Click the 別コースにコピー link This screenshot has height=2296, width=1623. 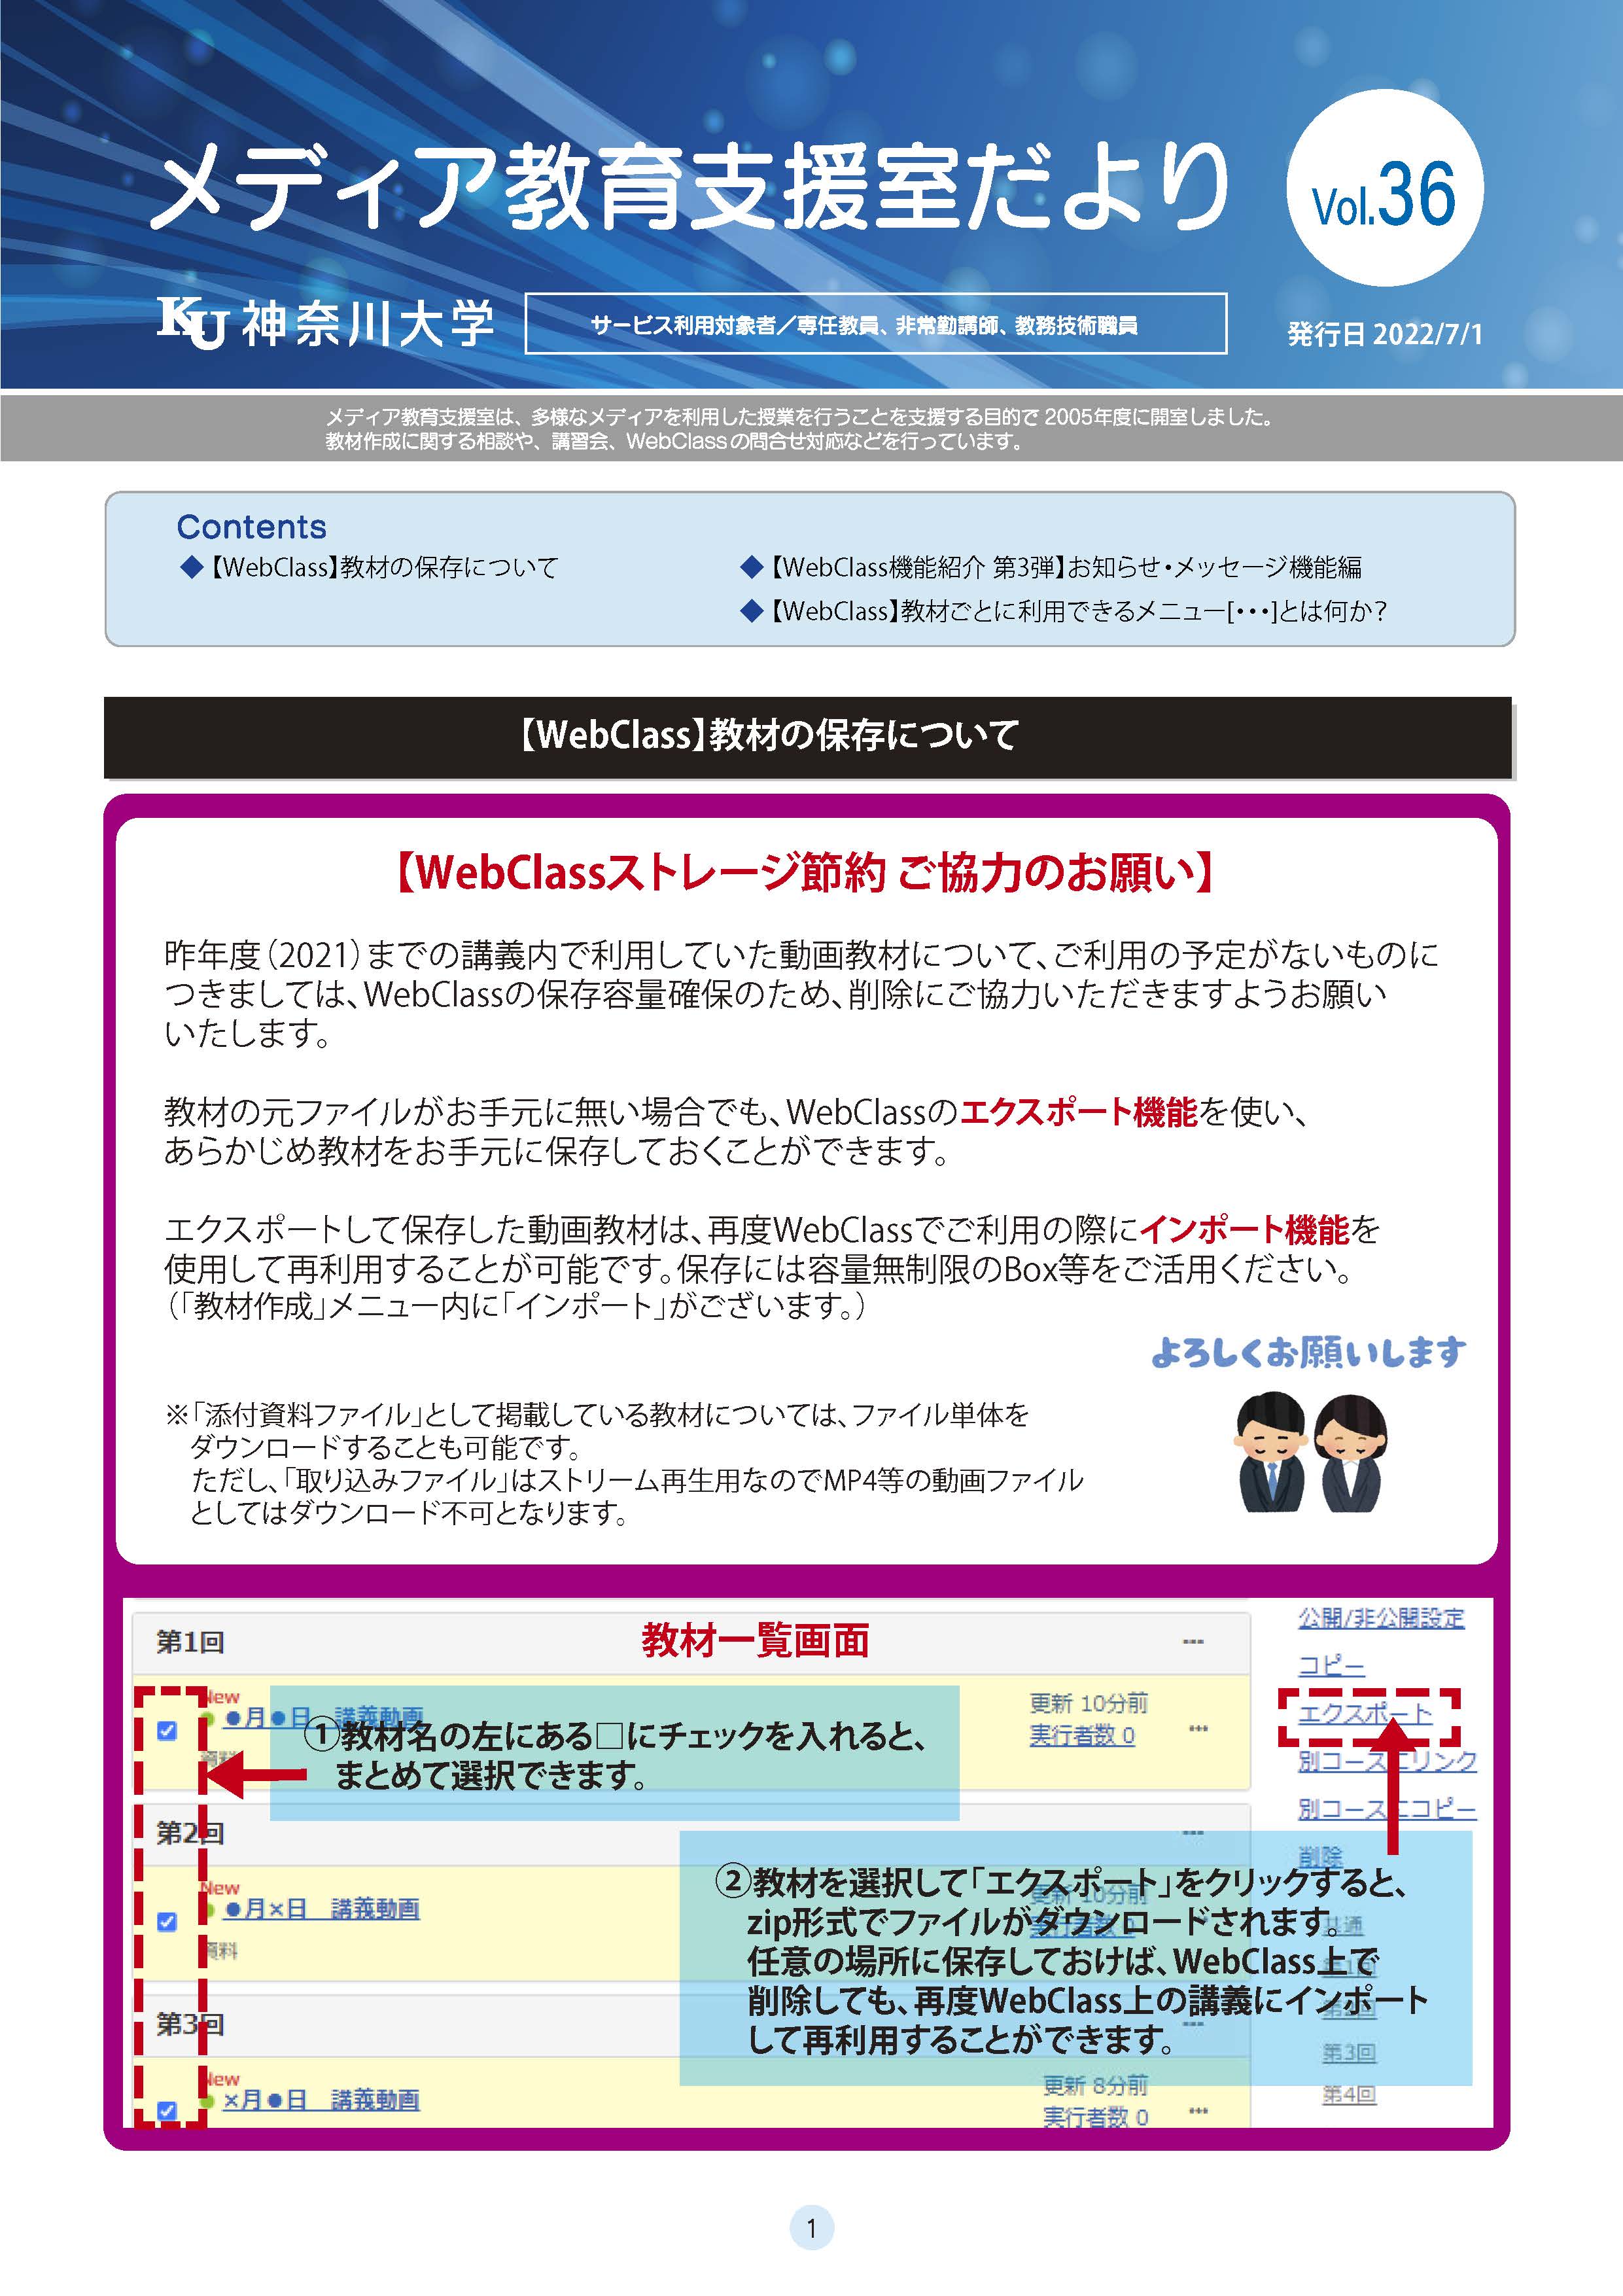1387,1809
